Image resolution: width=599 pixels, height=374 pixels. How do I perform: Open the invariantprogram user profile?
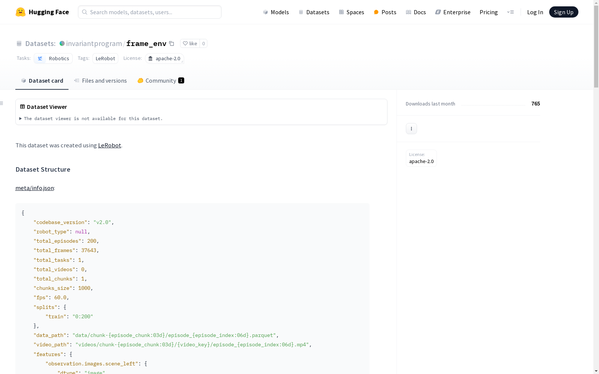click(94, 43)
